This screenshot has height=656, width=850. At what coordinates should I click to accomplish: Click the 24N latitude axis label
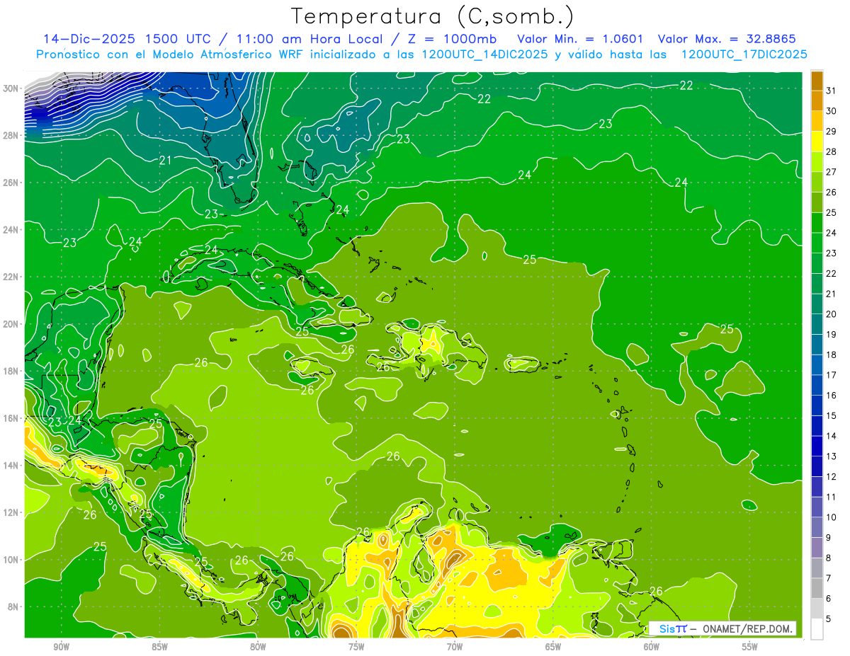(x=11, y=230)
